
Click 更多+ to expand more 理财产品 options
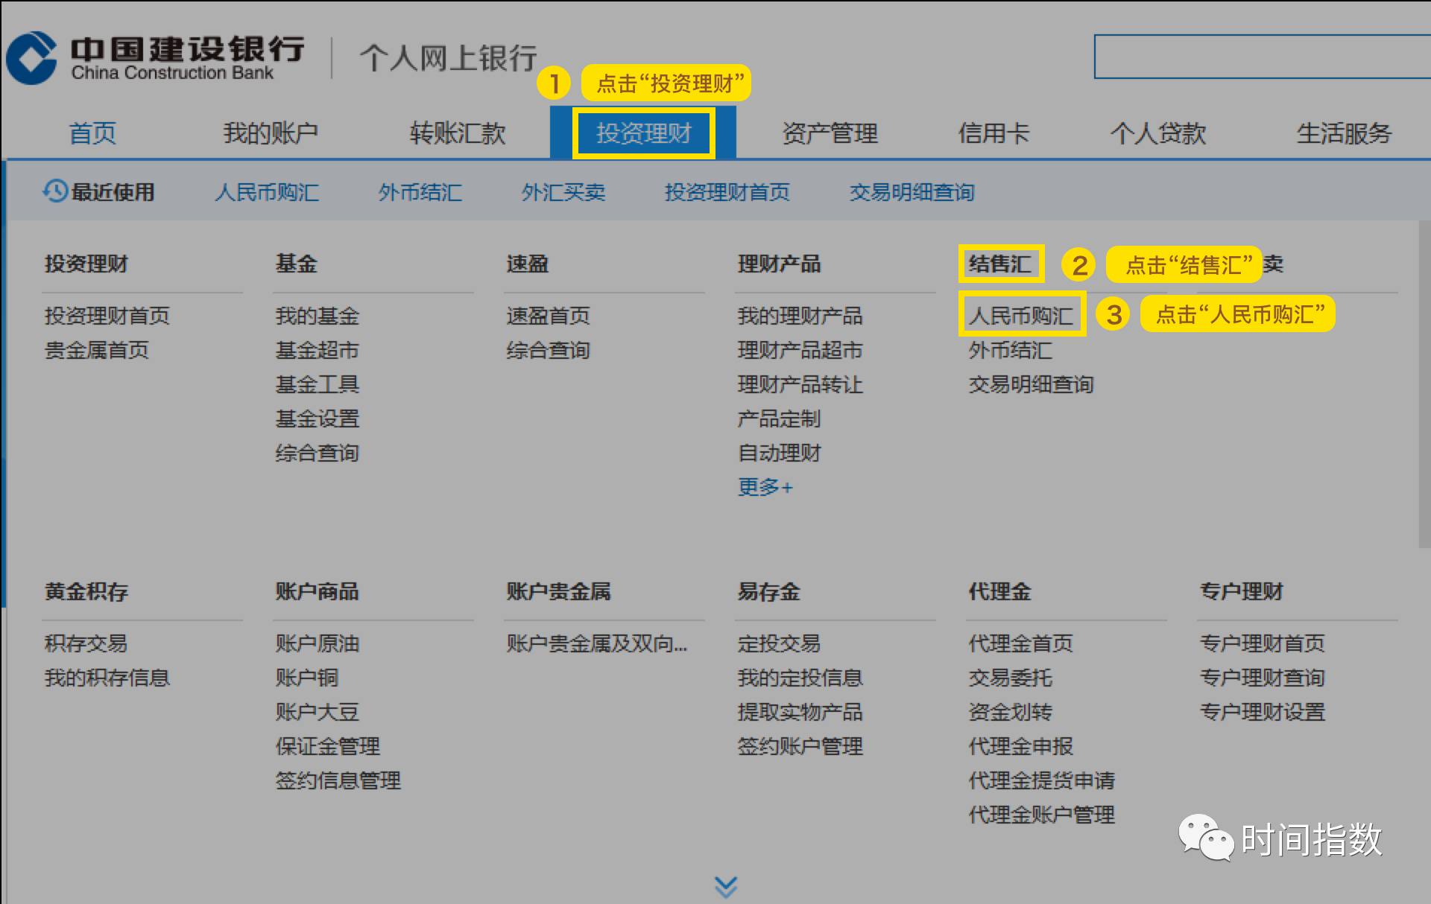pos(764,487)
